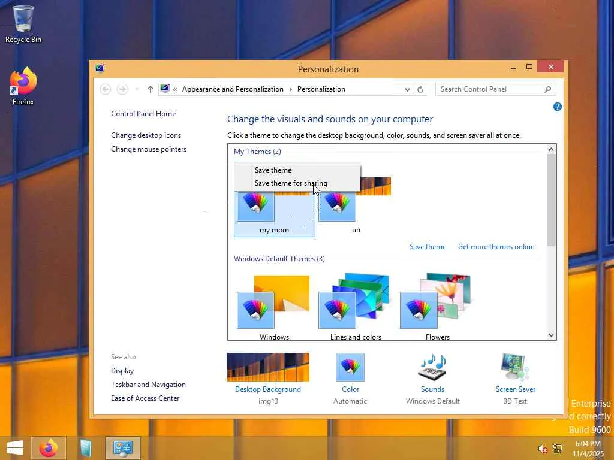The height and width of the screenshot is (460, 614).
Task: Open the Color settings swatch icon
Action: click(x=350, y=367)
